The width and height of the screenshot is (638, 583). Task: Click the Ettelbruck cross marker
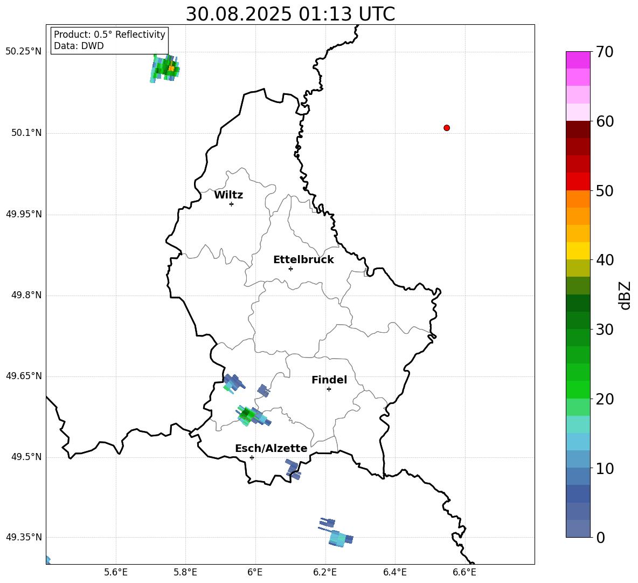(x=290, y=269)
